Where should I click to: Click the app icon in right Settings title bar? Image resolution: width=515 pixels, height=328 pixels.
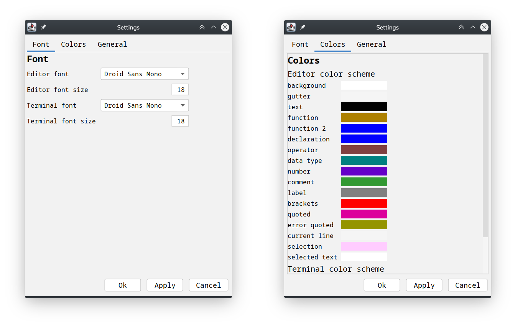click(291, 27)
